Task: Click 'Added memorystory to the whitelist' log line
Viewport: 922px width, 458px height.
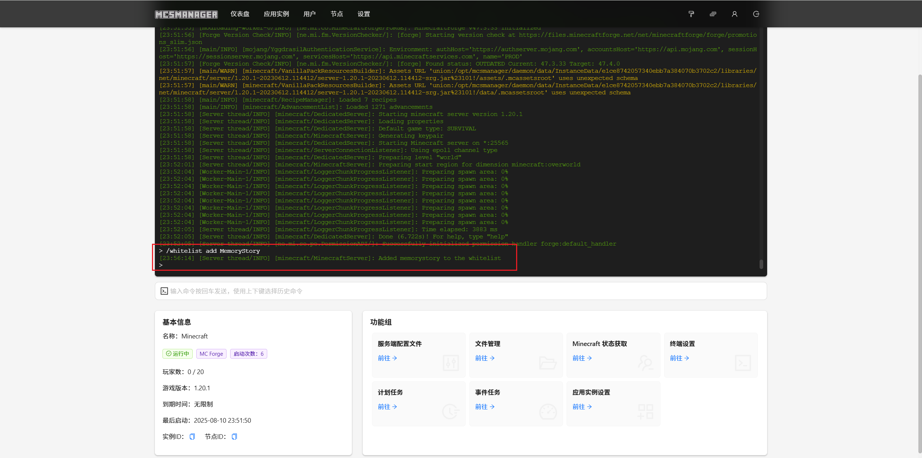Action: (x=330, y=258)
